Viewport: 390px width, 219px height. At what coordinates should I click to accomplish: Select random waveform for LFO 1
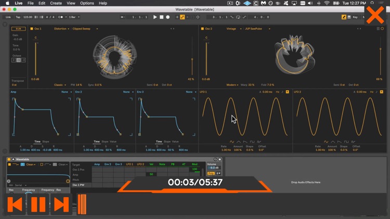(x=259, y=142)
